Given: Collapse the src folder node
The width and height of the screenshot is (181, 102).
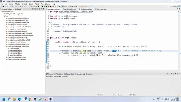Looking at the screenshot, I should pos(3,16).
